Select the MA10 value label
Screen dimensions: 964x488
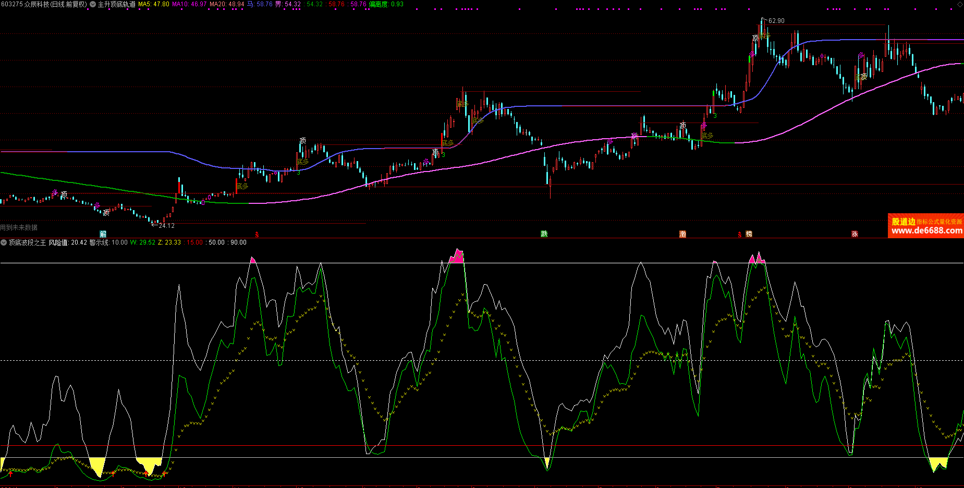pyautogui.click(x=189, y=4)
